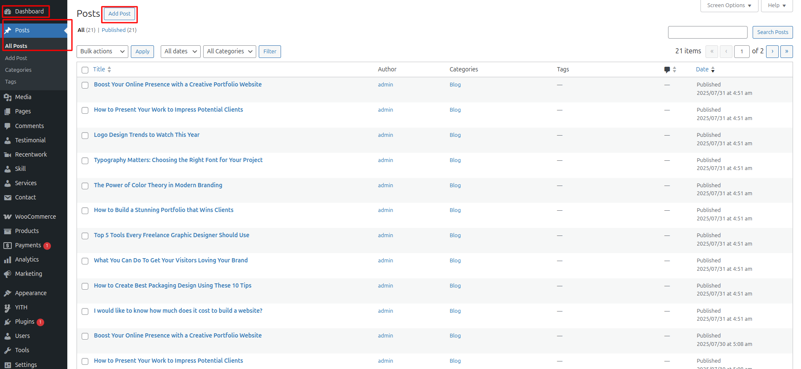Show Published (21) posts filter
The height and width of the screenshot is (369, 801).
coord(119,30)
